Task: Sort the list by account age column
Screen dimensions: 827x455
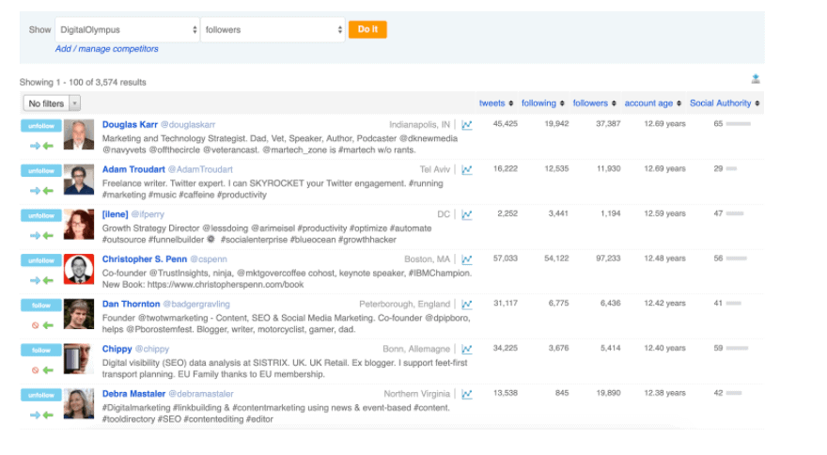Action: (x=652, y=103)
